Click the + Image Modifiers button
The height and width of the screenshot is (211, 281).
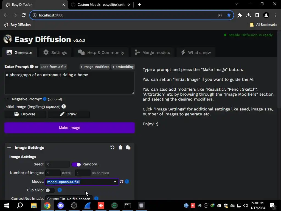95,67
